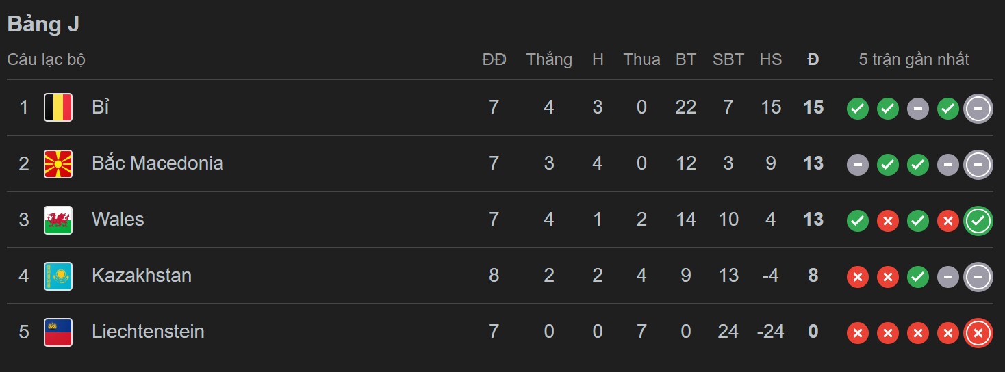Click Belgium's most recent circled draw icon
Viewport: 1005px width, 372px height.
click(978, 108)
